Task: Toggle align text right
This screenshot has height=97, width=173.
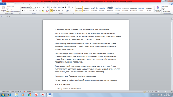Action: click(x=56, y=11)
